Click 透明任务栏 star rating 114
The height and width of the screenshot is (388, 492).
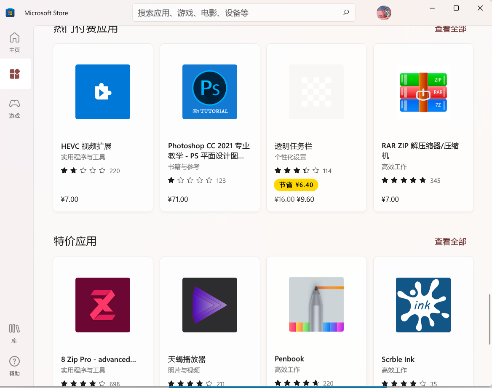point(303,171)
